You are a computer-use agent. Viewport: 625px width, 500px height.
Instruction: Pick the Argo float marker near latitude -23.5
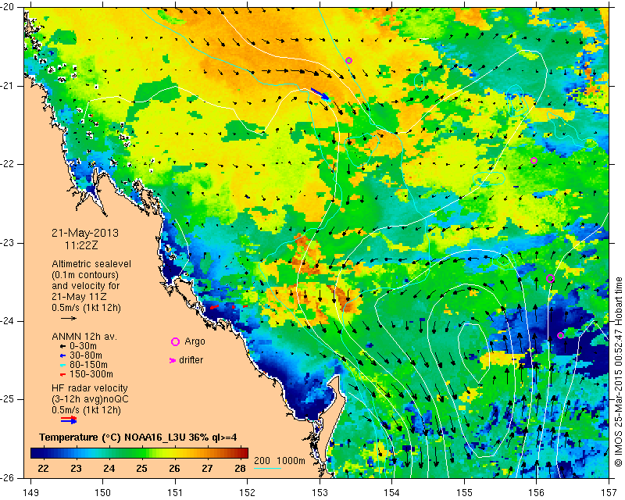(550, 278)
